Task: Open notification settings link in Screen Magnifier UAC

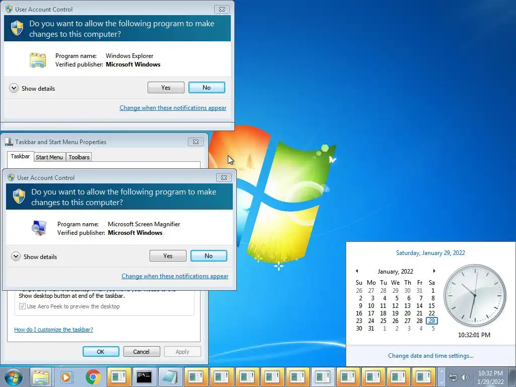Action: coord(175,276)
